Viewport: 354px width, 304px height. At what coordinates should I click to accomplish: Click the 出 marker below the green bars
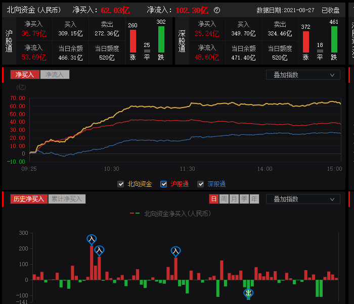tap(248, 293)
